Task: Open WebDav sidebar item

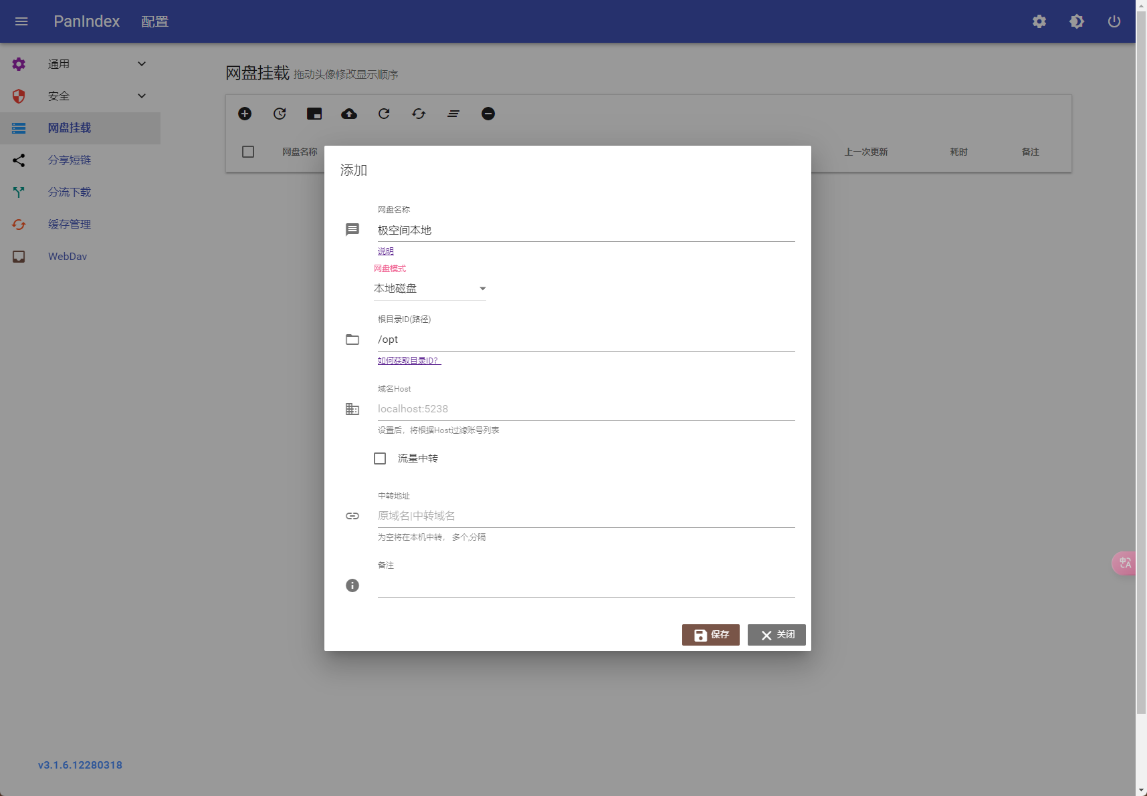Action: (80, 257)
